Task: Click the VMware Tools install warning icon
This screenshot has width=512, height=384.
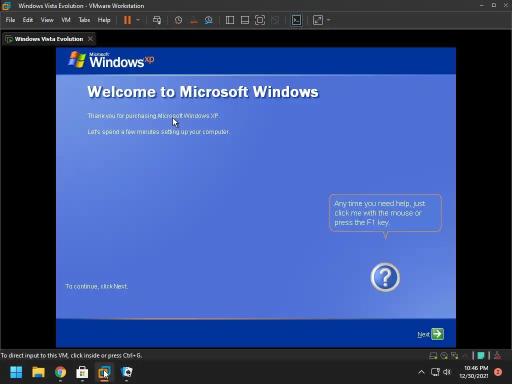Action: (x=497, y=355)
